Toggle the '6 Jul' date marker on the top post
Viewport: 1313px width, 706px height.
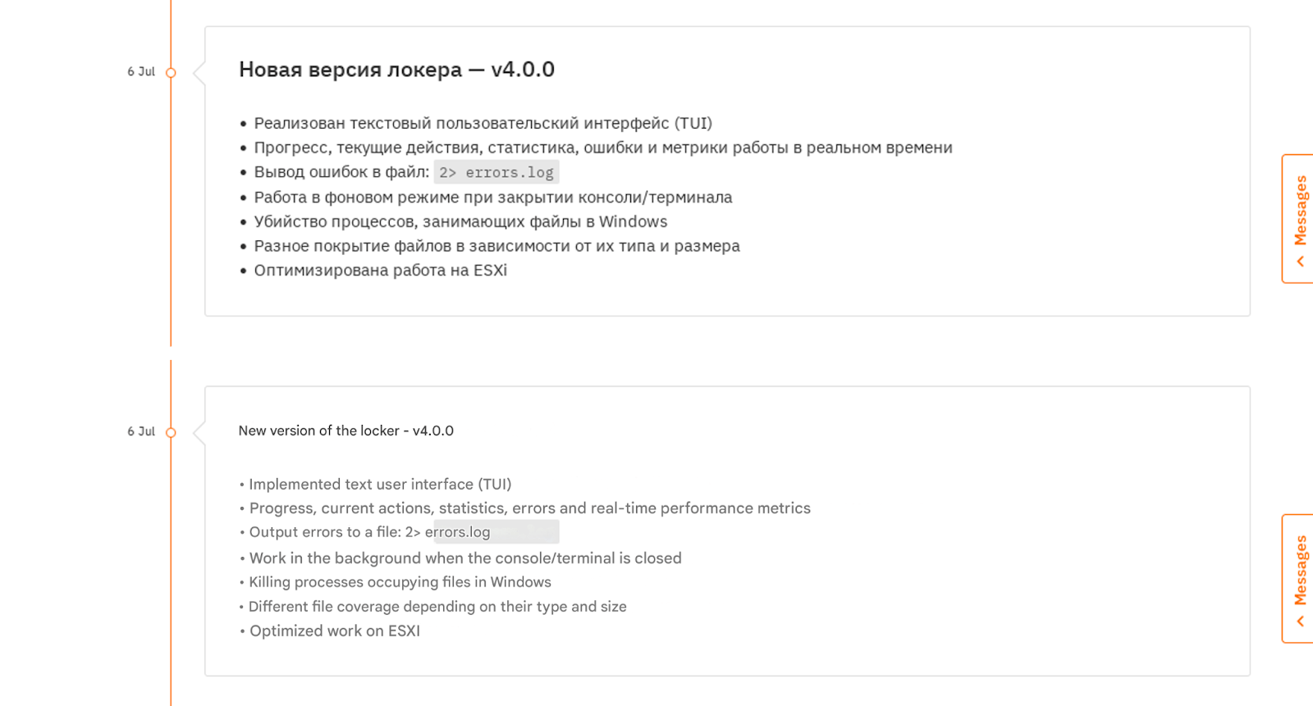(141, 72)
